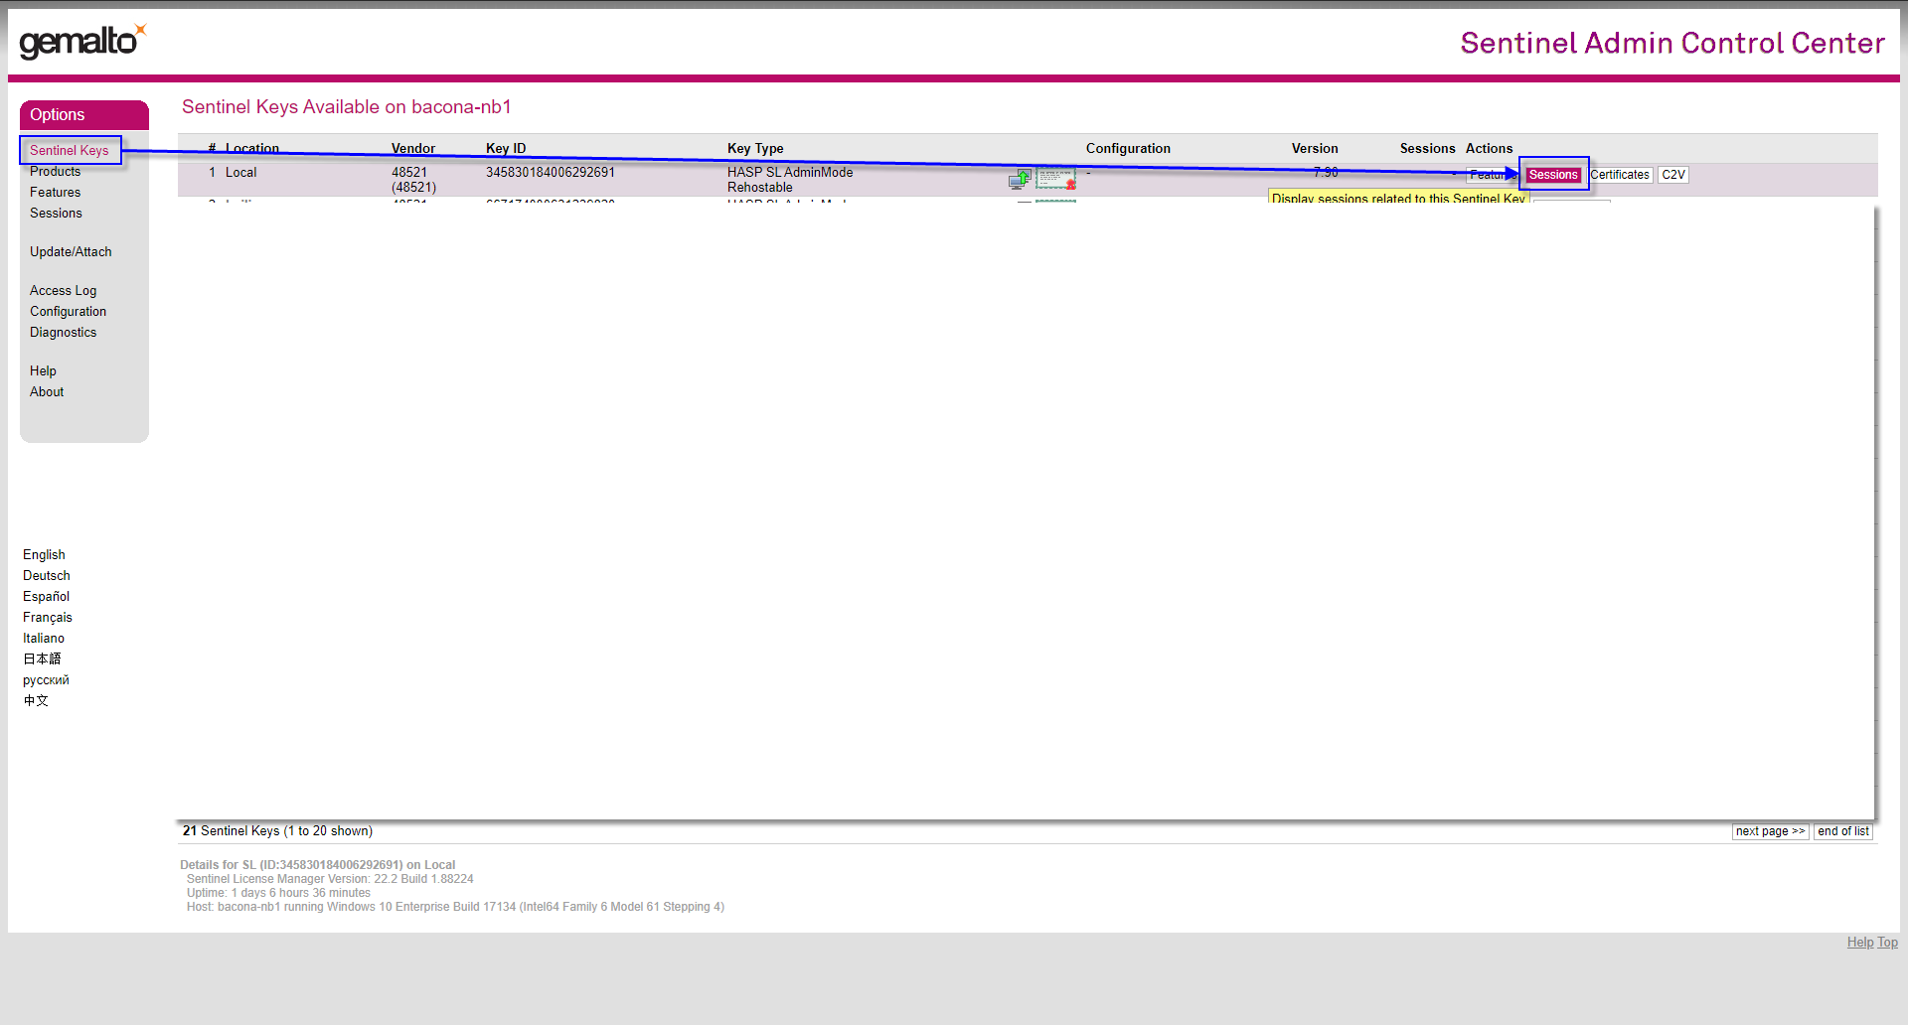The height and width of the screenshot is (1025, 1908).
Task: Click the Actions column header
Action: coord(1489,149)
